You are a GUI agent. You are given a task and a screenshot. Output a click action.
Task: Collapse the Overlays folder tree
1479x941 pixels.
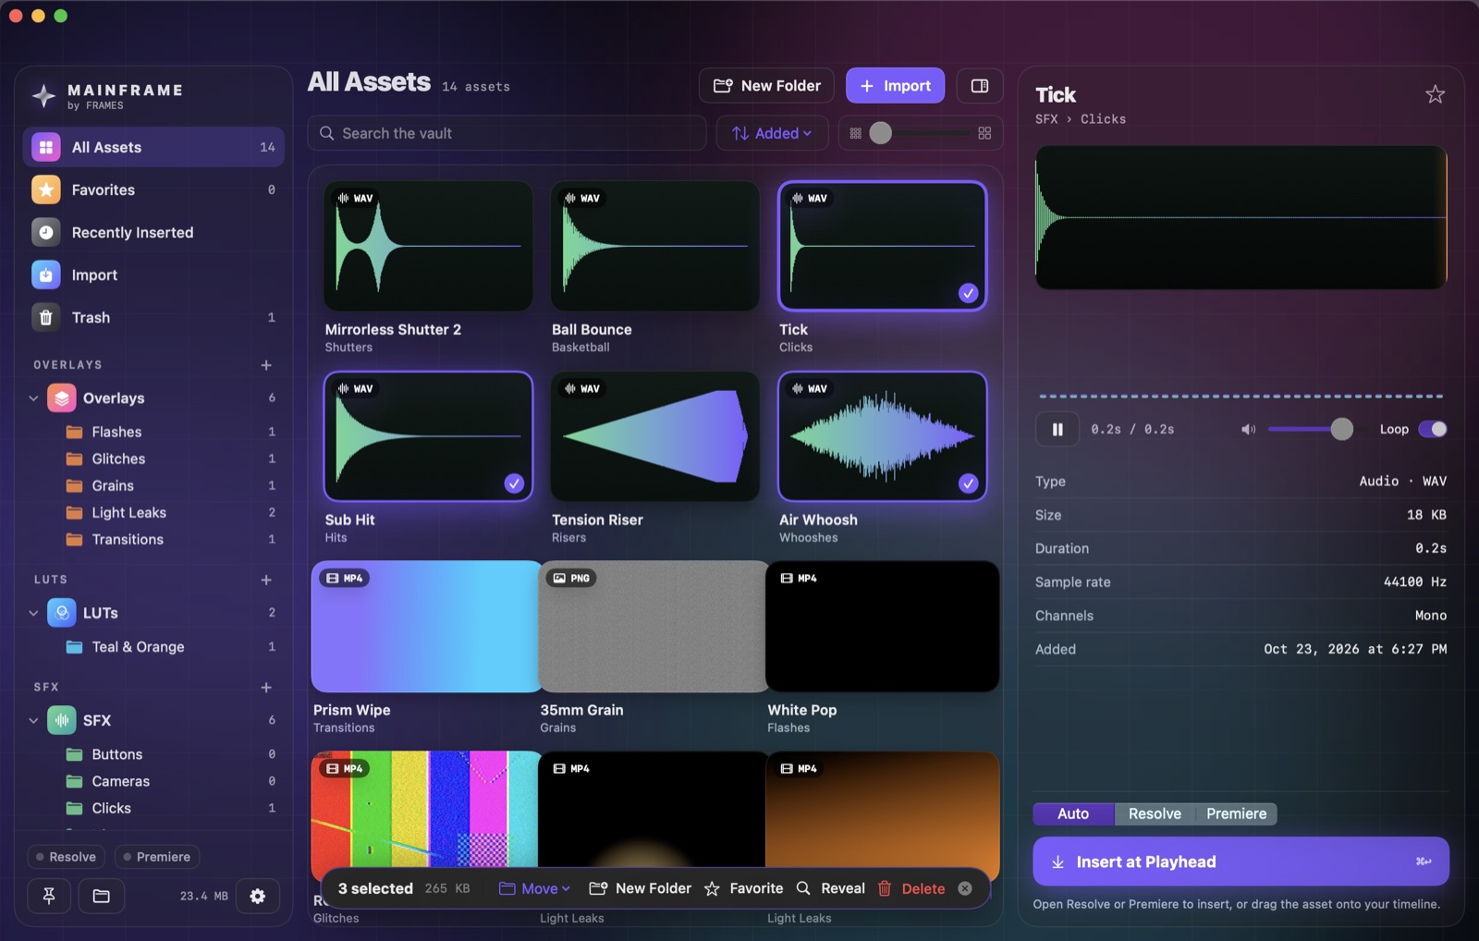(33, 398)
